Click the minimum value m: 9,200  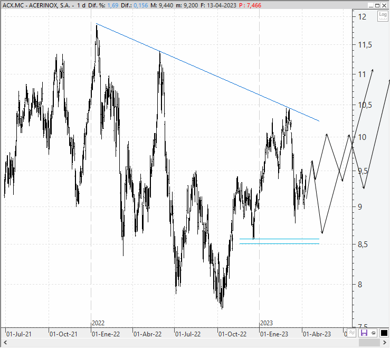tap(187, 5)
